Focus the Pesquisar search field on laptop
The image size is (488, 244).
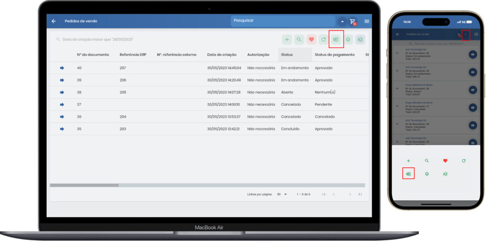pyautogui.click(x=283, y=21)
